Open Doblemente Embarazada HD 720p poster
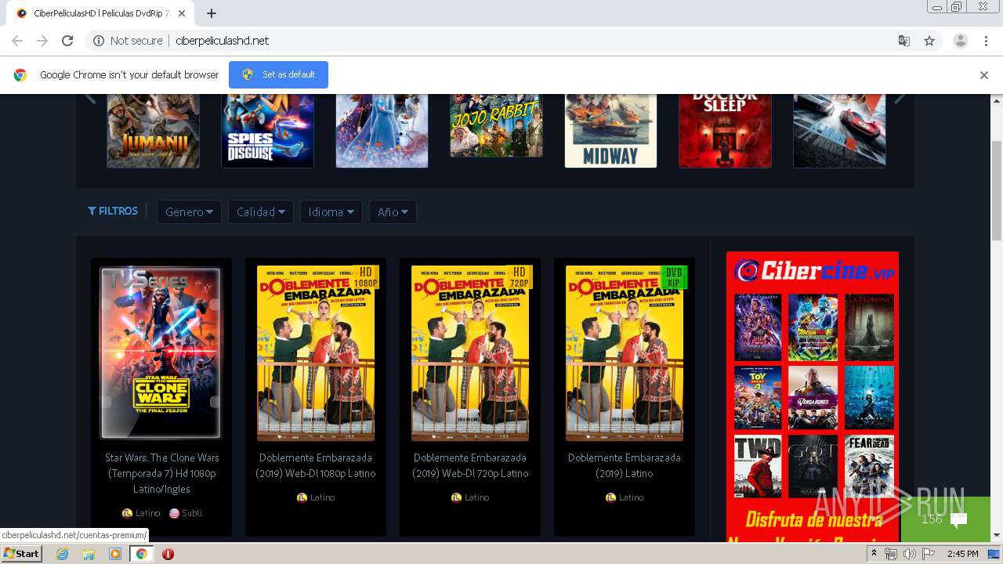Screen dimensions: 1003x564 click(x=469, y=352)
